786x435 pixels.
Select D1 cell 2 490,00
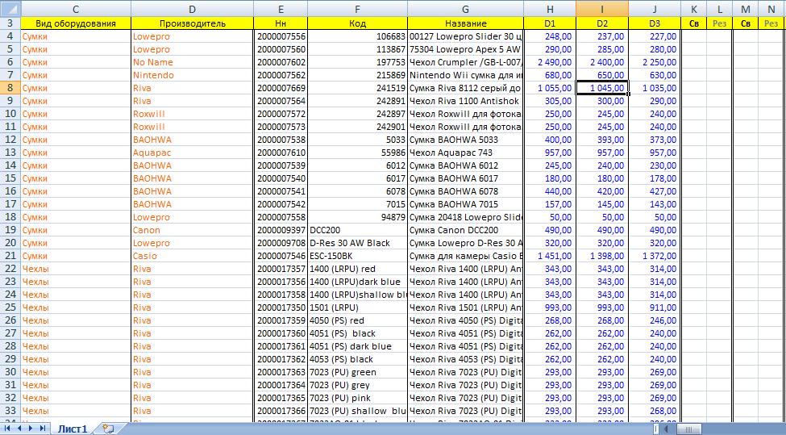tap(550, 62)
